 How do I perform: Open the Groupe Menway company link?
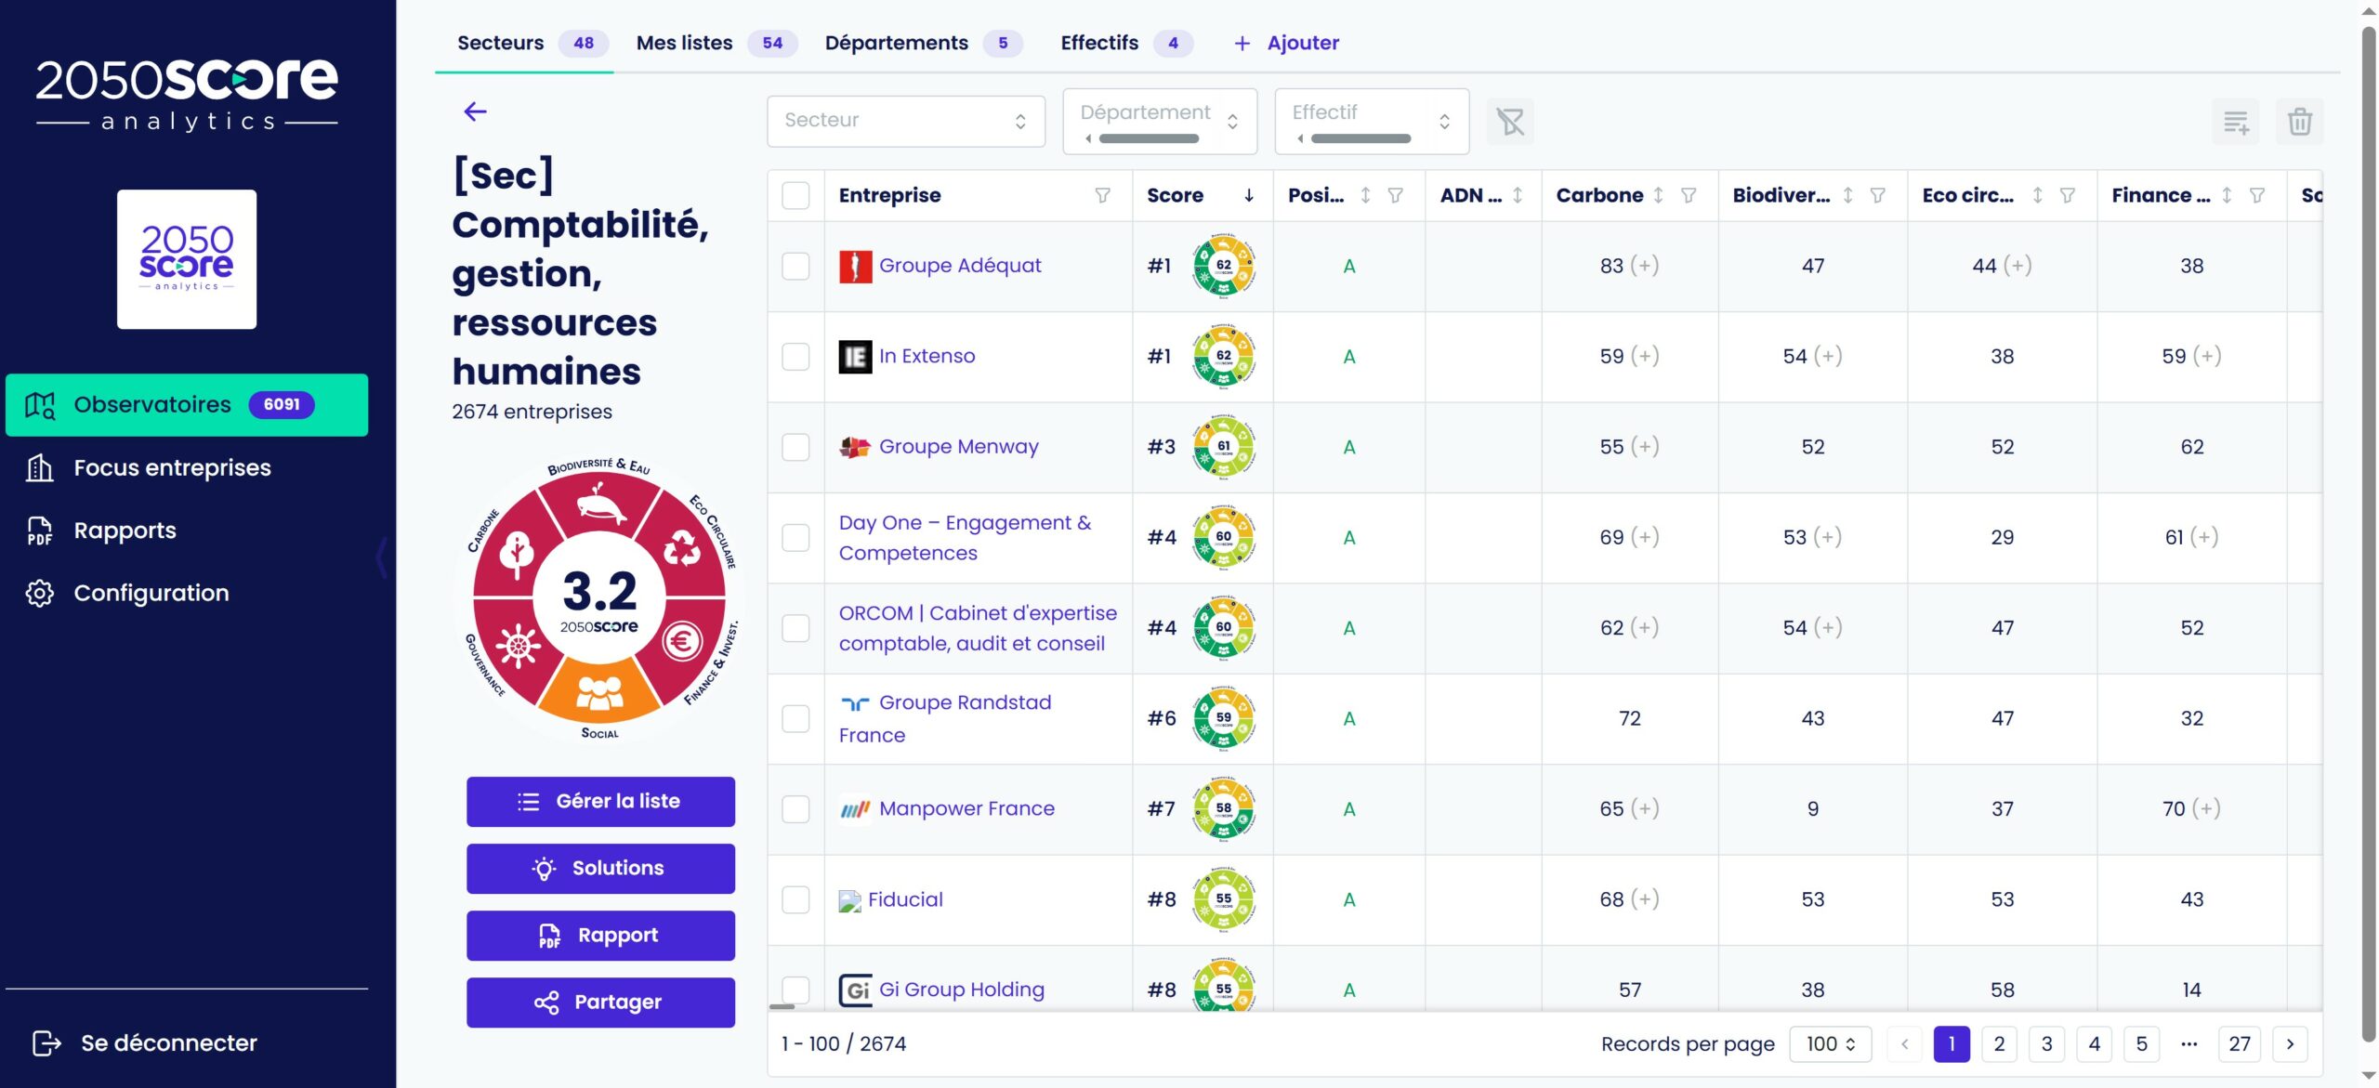point(958,447)
